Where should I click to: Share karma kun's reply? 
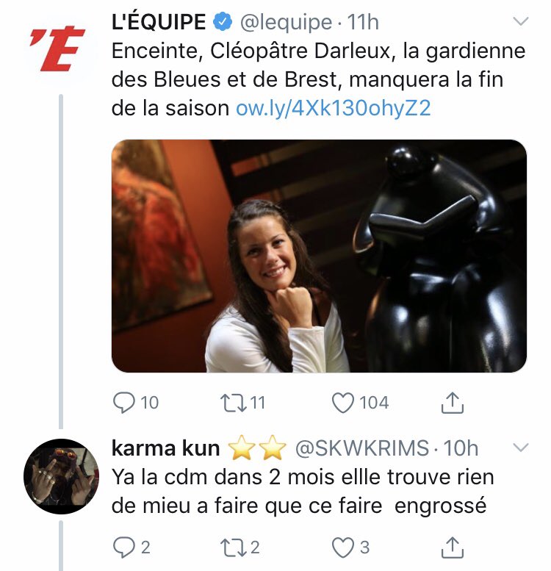pos(452,547)
